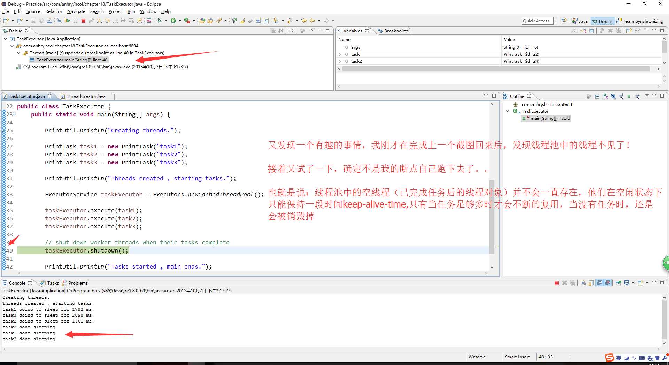Open the Run button dropdown arrow

point(180,21)
